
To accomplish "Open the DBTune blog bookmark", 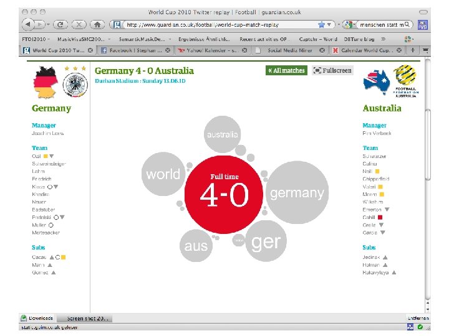I will [x=359, y=39].
